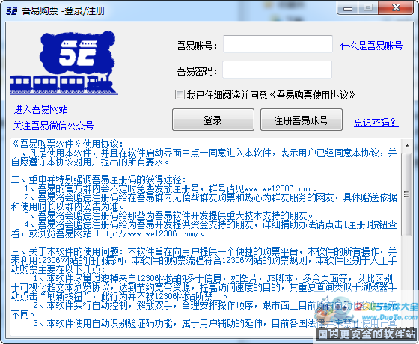Focus the 吾易账号 input field
This screenshot has width=419, height=344.
[278, 44]
